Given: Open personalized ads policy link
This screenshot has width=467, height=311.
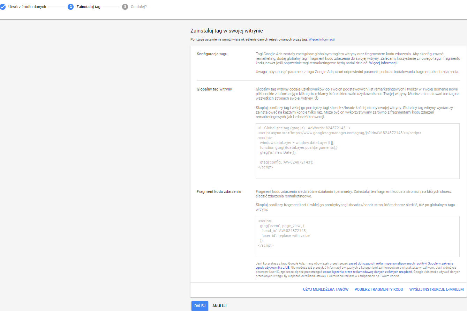Looking at the screenshot, I should coord(382,263).
